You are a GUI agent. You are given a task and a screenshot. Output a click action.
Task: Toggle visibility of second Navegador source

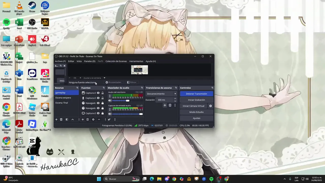pos(98,108)
